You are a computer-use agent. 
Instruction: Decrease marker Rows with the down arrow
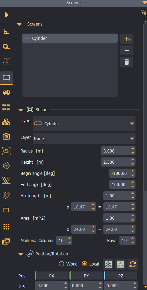click(x=133, y=243)
